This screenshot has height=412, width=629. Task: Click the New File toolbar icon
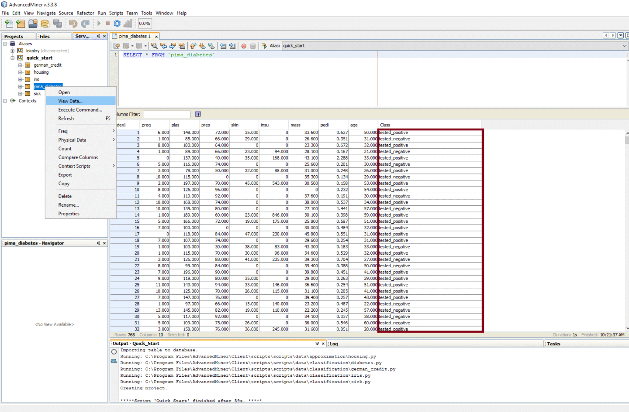click(x=9, y=24)
